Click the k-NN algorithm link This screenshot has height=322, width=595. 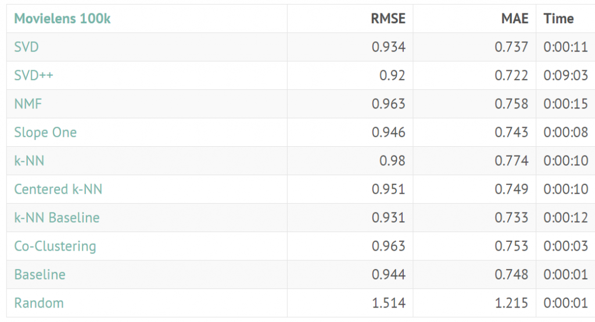click(29, 161)
